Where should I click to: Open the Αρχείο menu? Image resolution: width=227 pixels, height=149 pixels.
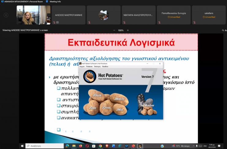pyautogui.click(x=82, y=66)
